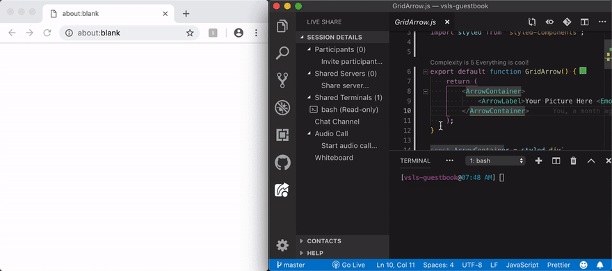Change encoding via UTF-8 status entry
The image size is (612, 271).
point(472,265)
